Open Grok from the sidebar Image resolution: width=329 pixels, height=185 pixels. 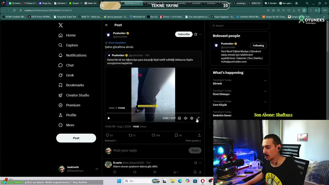[66, 75]
